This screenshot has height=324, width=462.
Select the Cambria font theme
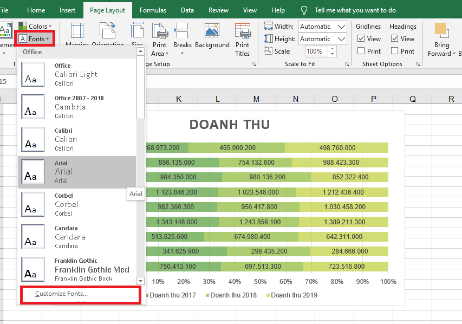tap(76, 107)
